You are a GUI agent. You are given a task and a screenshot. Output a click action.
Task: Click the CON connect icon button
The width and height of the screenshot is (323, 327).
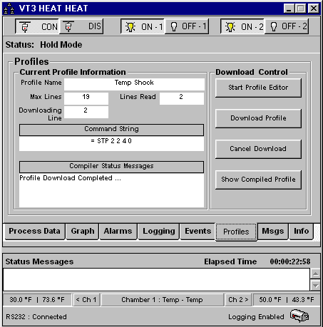point(37,26)
